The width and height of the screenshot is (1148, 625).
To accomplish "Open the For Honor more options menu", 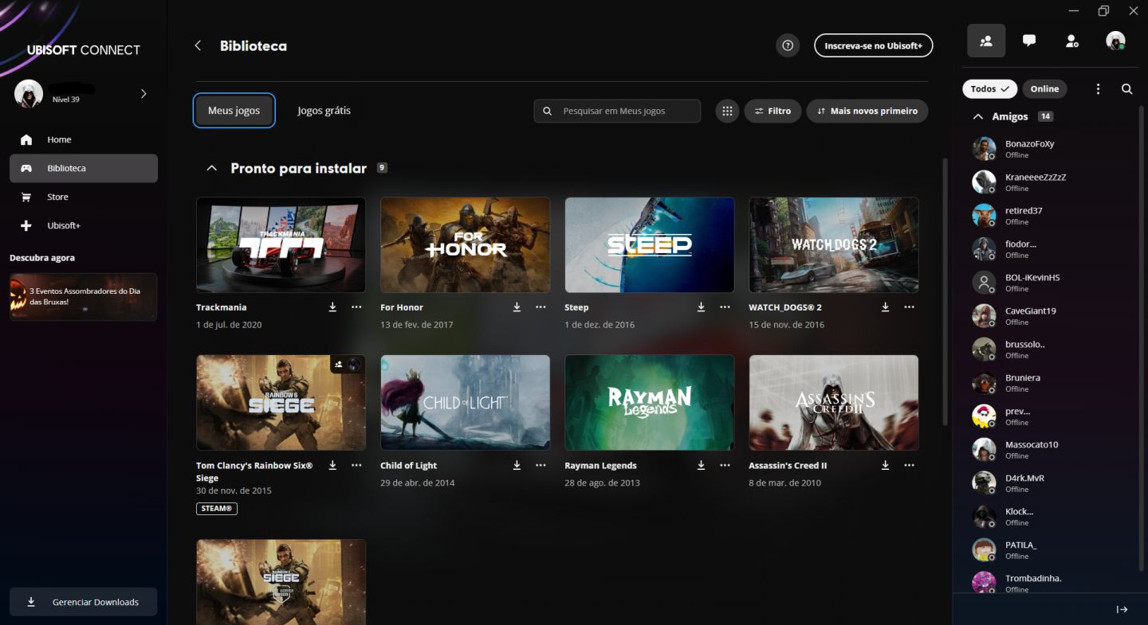I will pos(541,307).
